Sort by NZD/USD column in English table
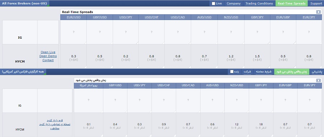 click(231, 17)
